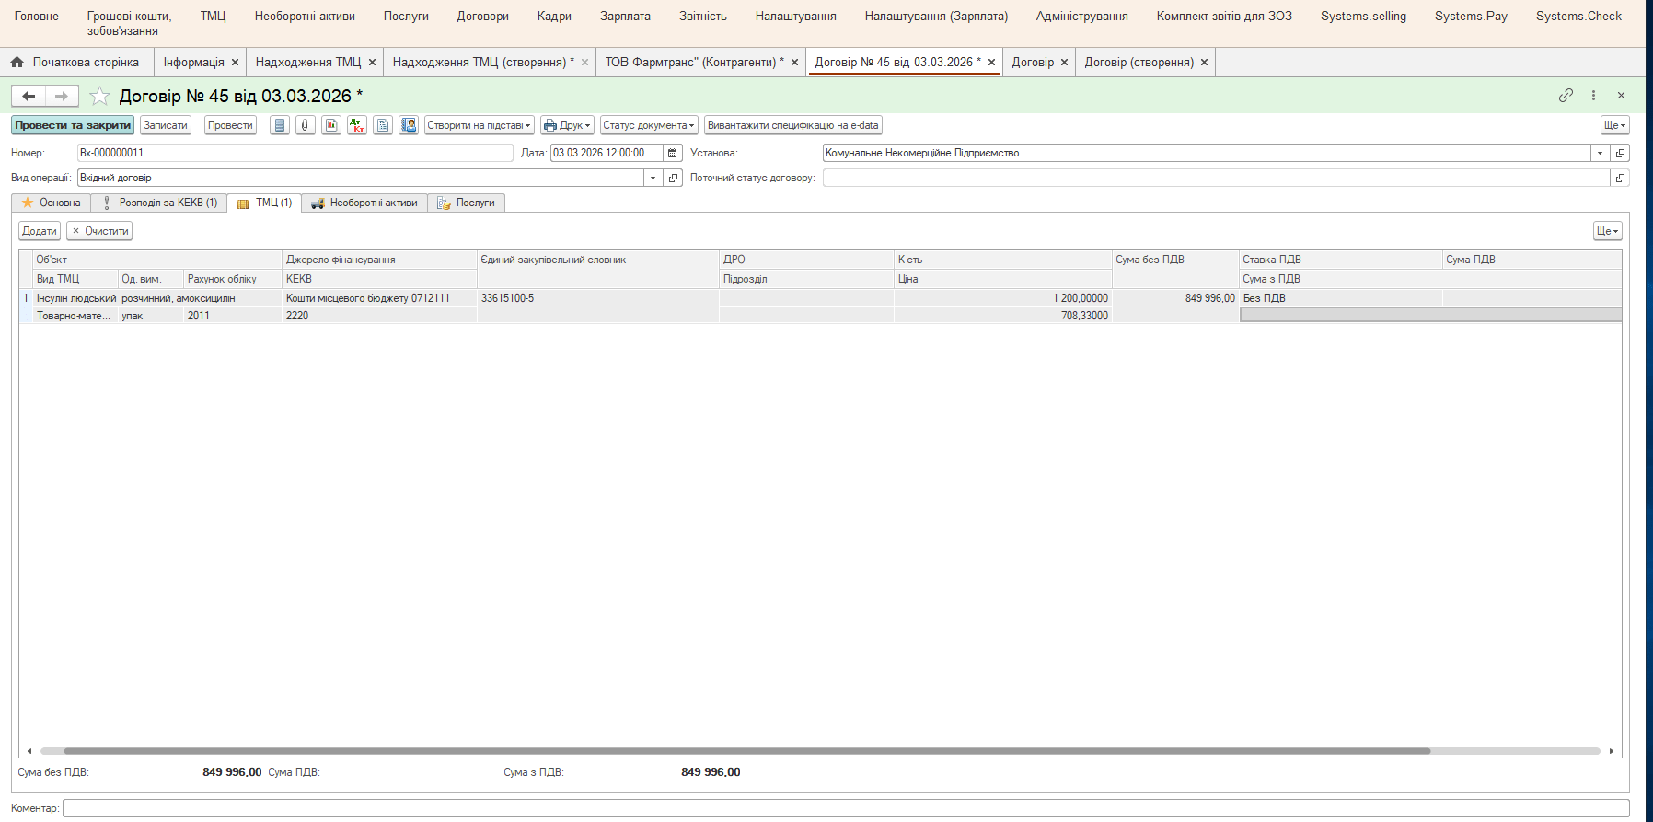Click the back navigation arrow
The image size is (1653, 822).
click(29, 96)
